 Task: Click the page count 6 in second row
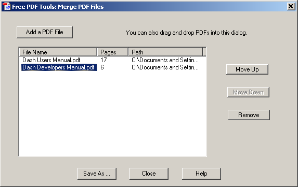tap(102, 67)
